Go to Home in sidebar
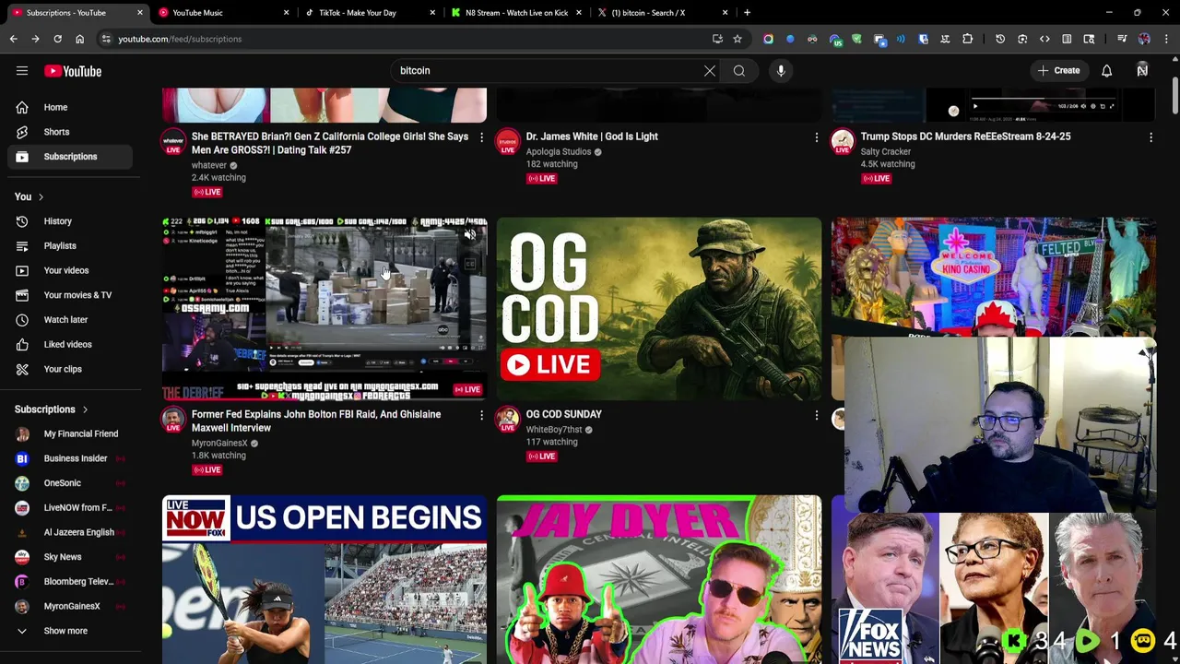 click(70, 107)
